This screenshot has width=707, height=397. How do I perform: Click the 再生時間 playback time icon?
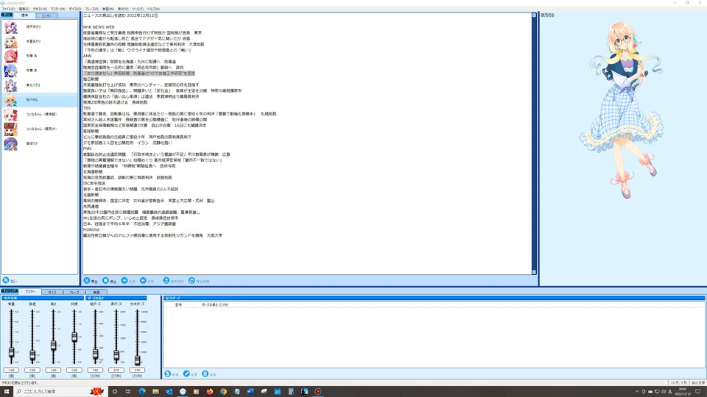tap(191, 280)
